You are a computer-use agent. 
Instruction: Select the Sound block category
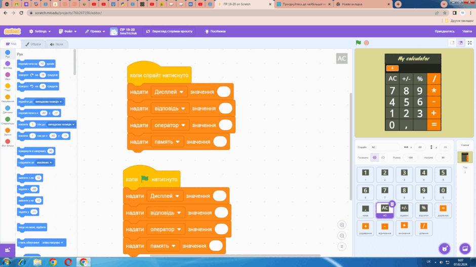(x=8, y=76)
